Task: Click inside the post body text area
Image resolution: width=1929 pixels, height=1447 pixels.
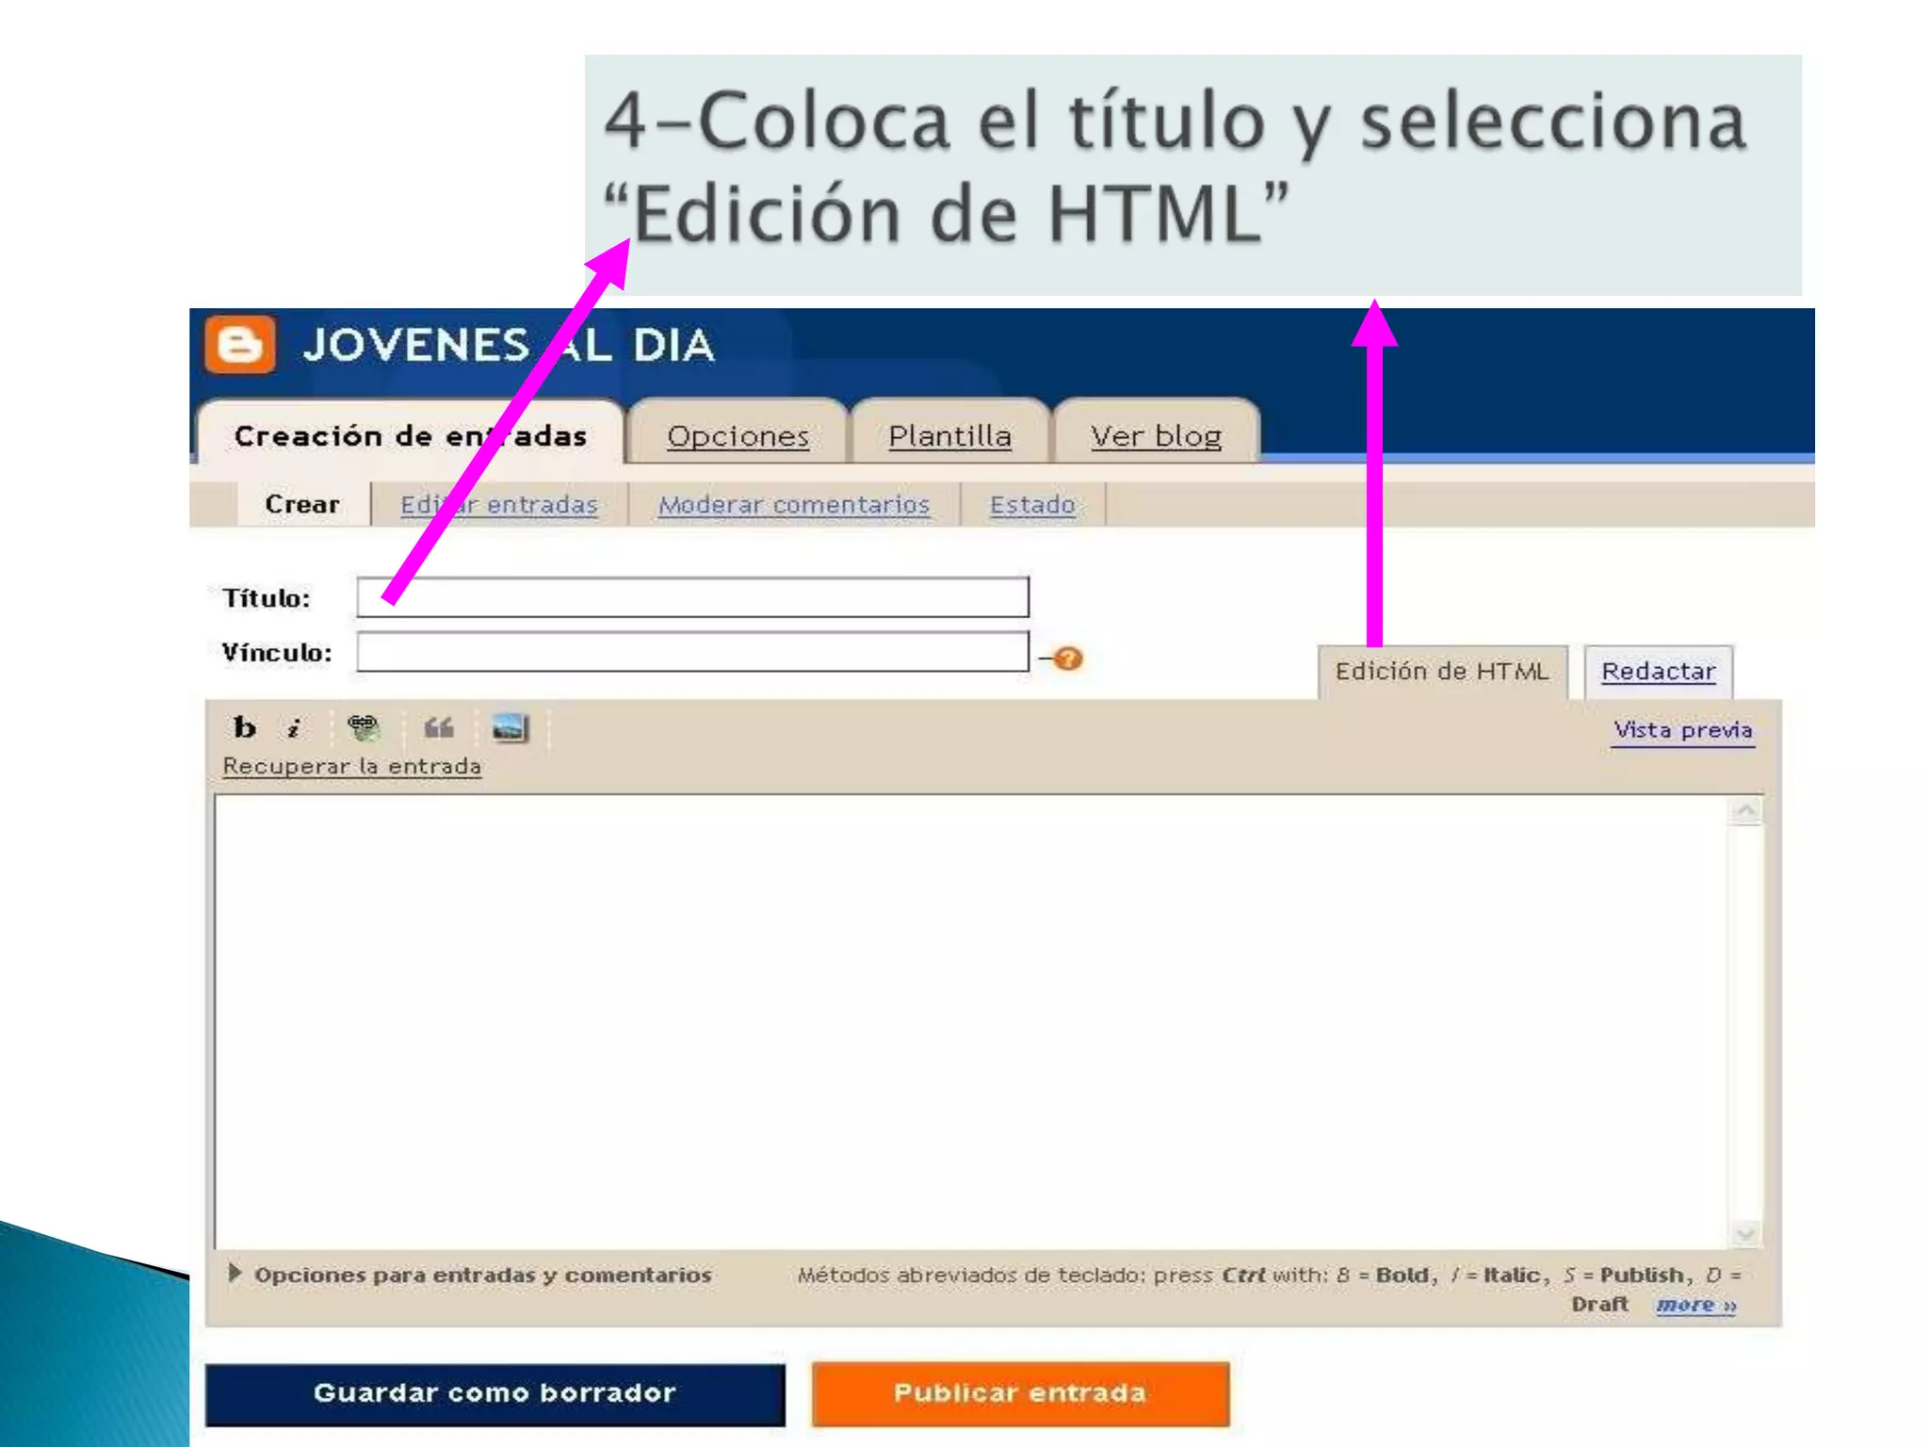Action: (970, 1022)
